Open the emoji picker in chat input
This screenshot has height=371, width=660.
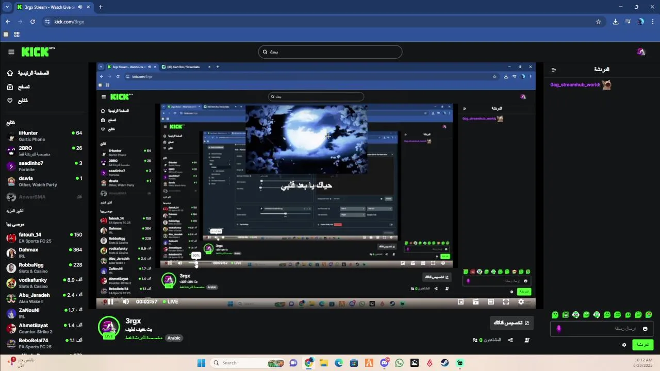coord(645,329)
